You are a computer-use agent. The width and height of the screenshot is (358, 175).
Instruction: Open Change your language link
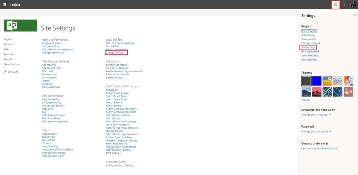(x=316, y=115)
